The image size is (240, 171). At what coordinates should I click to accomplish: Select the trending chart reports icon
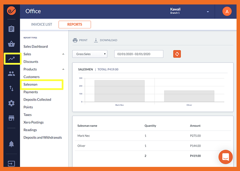click(x=12, y=58)
